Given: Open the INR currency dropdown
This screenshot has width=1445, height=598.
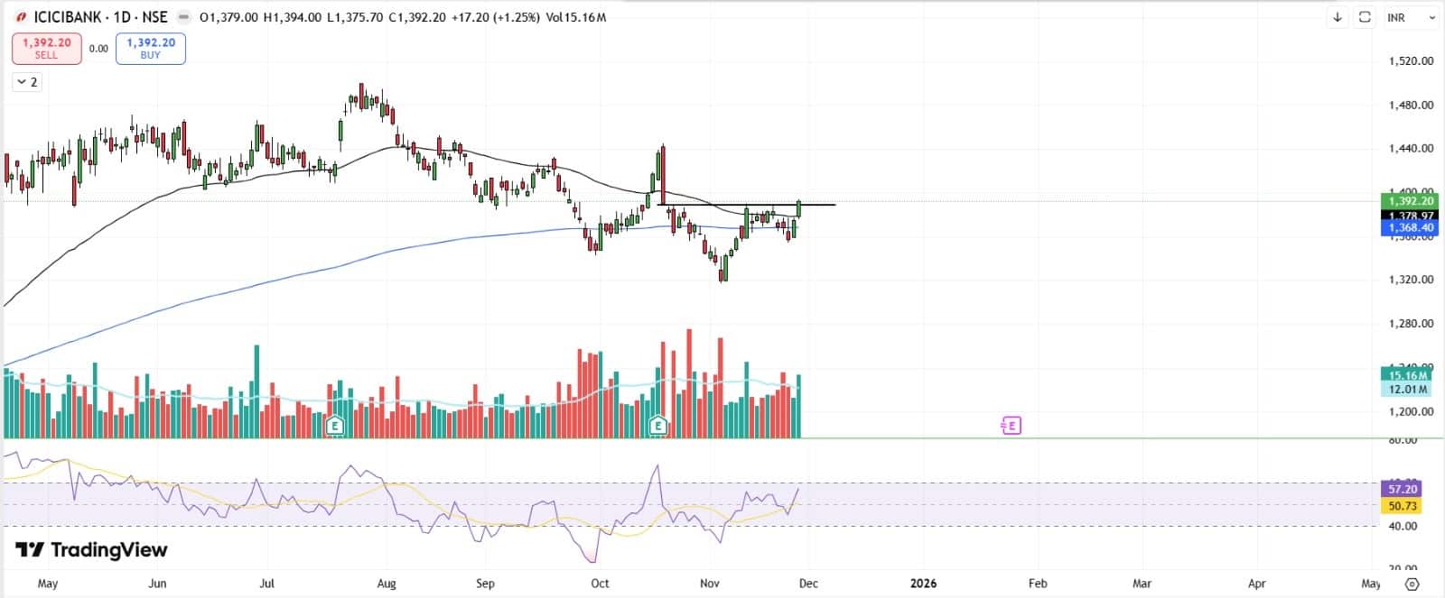Looking at the screenshot, I should tap(1411, 17).
